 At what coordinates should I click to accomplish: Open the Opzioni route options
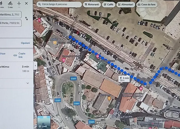[25, 43]
